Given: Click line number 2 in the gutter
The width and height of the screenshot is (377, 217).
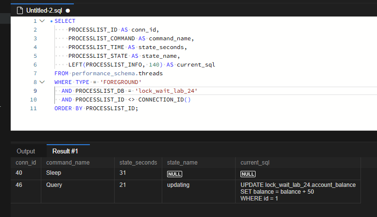Looking at the screenshot, I should click(x=35, y=30).
